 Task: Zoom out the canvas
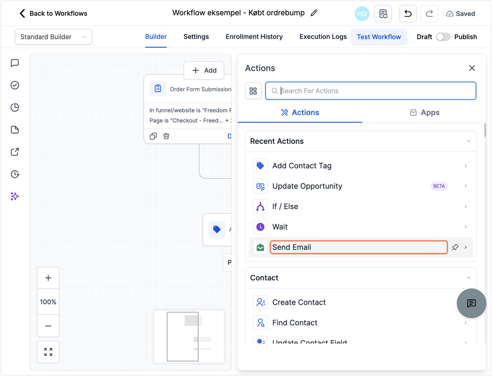click(x=48, y=326)
